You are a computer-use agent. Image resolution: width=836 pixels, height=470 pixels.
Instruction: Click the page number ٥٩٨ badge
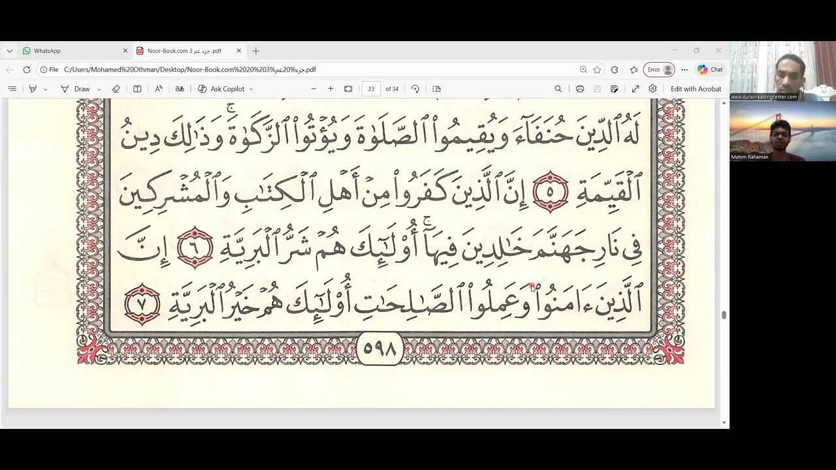[380, 349]
